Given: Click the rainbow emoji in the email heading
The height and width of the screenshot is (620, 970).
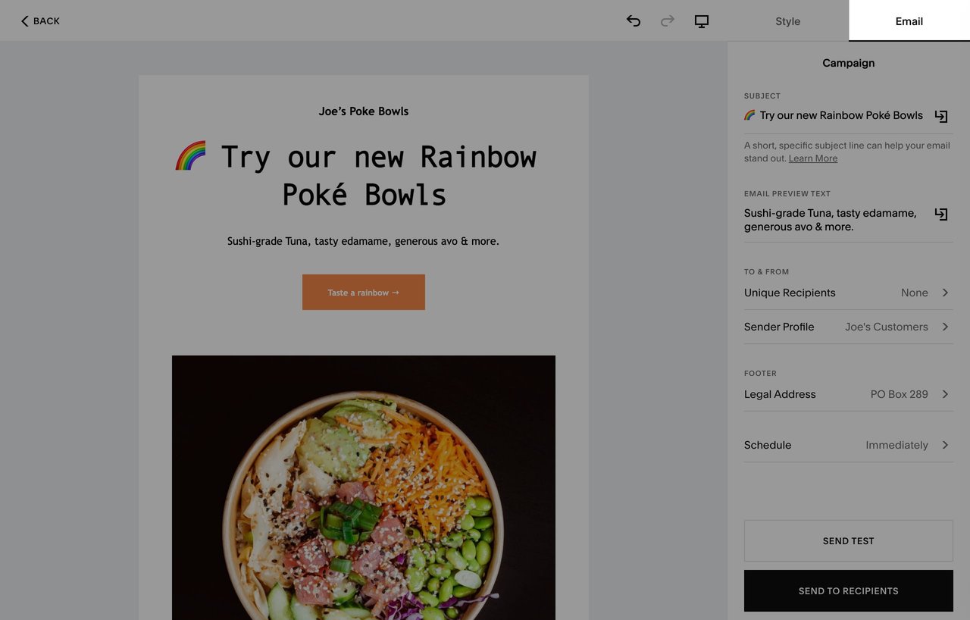Looking at the screenshot, I should (189, 156).
